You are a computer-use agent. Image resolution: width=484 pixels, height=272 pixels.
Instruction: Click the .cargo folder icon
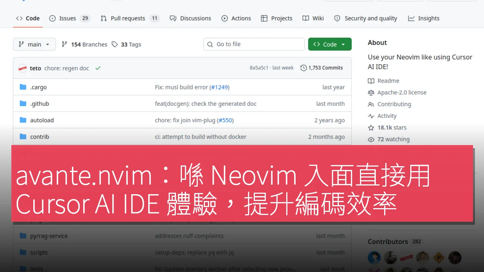pyautogui.click(x=23, y=87)
